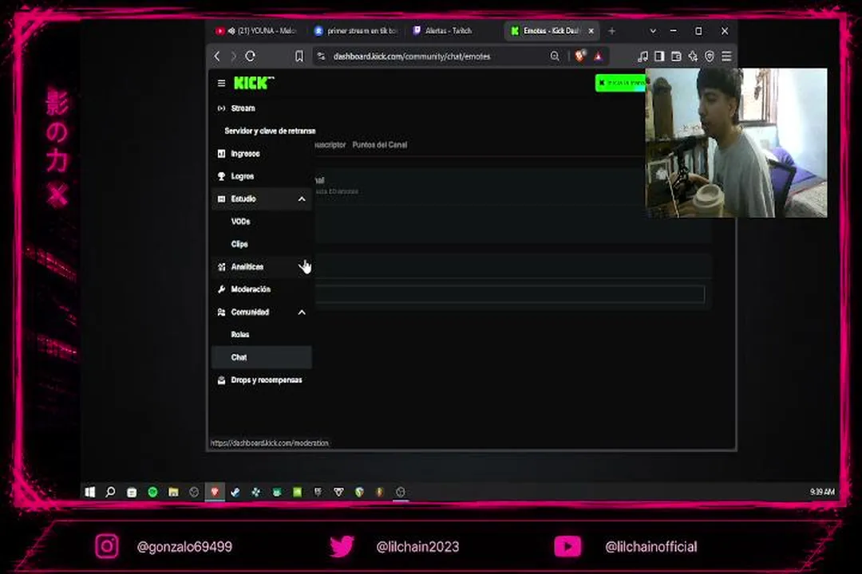Open the Windows Start menu
The height and width of the screenshot is (574, 862).
pyautogui.click(x=90, y=492)
